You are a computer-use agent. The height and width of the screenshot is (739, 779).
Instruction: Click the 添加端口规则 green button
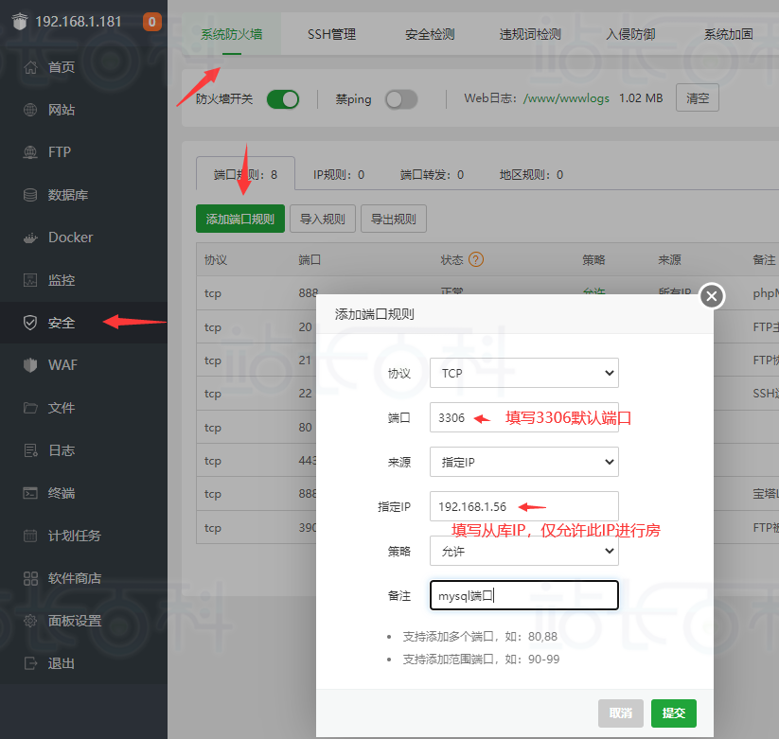coord(239,219)
